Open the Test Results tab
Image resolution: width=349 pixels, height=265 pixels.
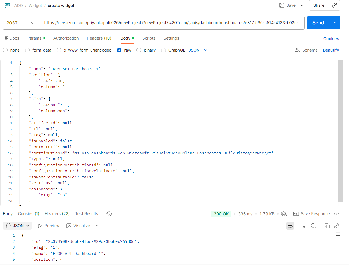click(87, 214)
